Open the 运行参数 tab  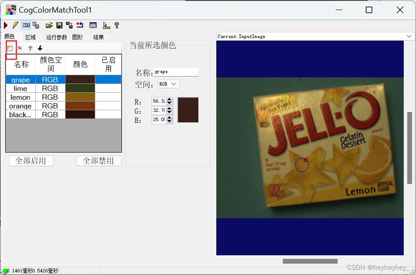[56, 37]
